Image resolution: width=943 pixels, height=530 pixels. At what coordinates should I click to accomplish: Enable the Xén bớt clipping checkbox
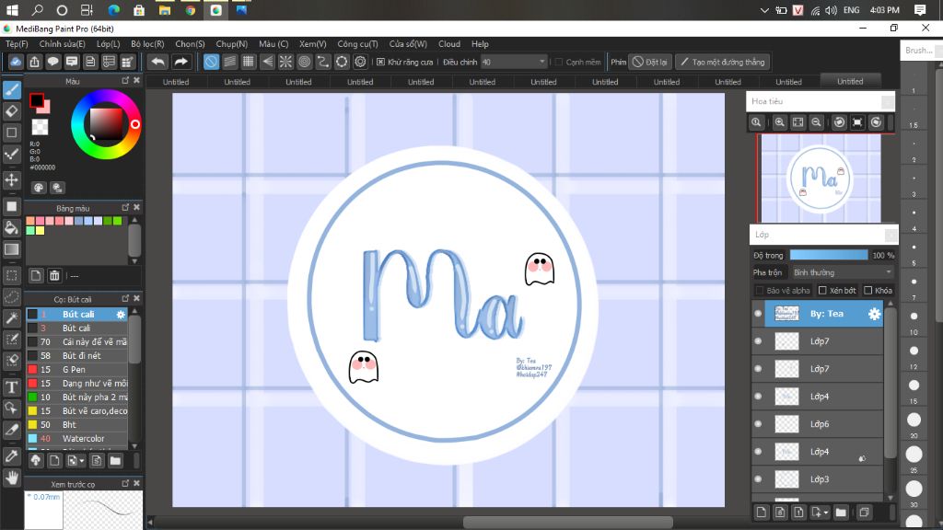[x=822, y=290]
